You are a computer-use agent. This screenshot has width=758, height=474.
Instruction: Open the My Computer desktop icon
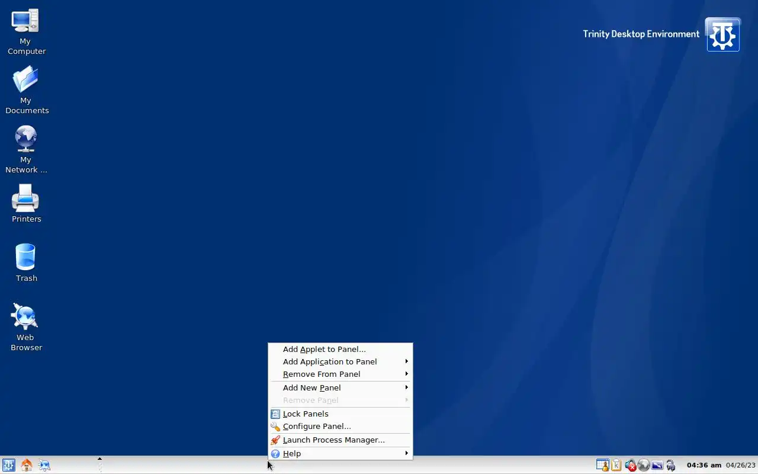(x=25, y=21)
